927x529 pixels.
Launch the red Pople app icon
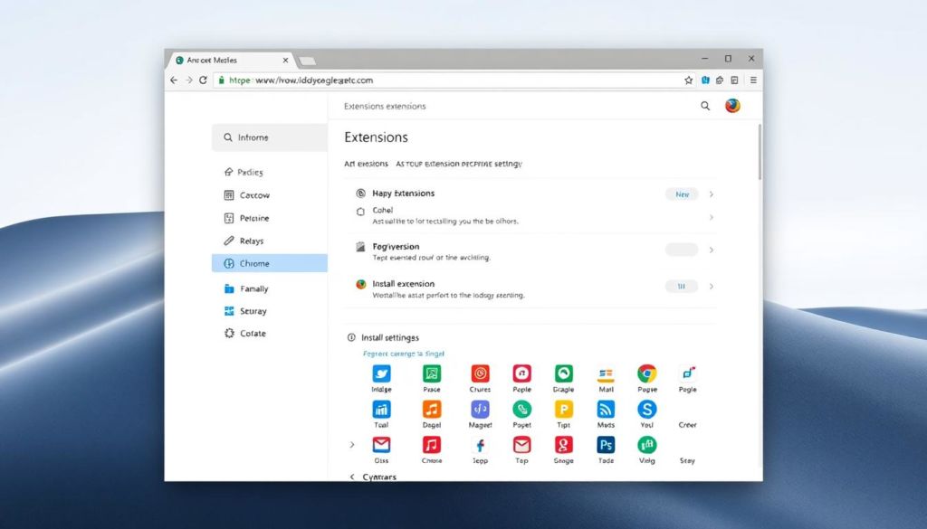[521, 373]
